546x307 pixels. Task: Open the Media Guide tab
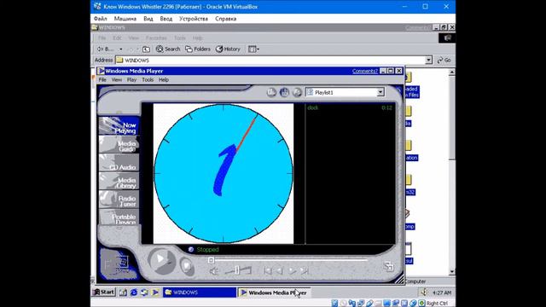point(119,144)
